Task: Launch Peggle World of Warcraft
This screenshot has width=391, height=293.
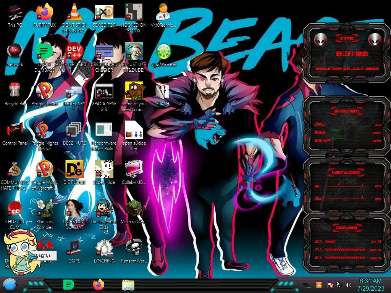Action: (x=45, y=169)
